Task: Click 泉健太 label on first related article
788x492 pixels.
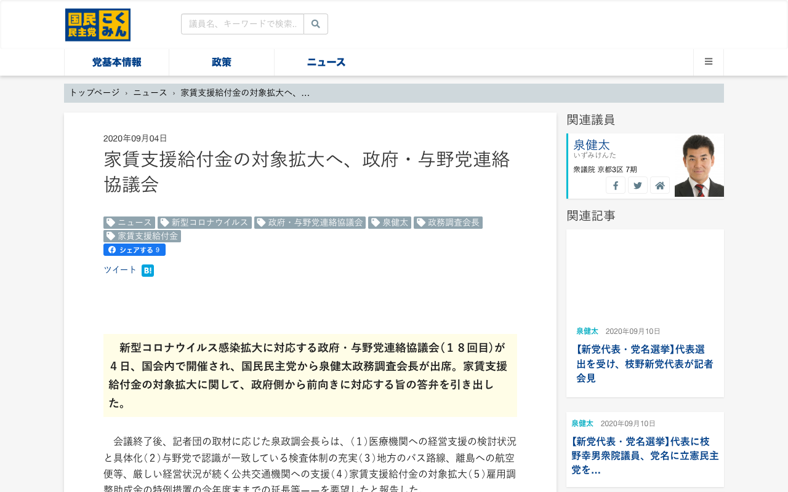Action: (587, 331)
